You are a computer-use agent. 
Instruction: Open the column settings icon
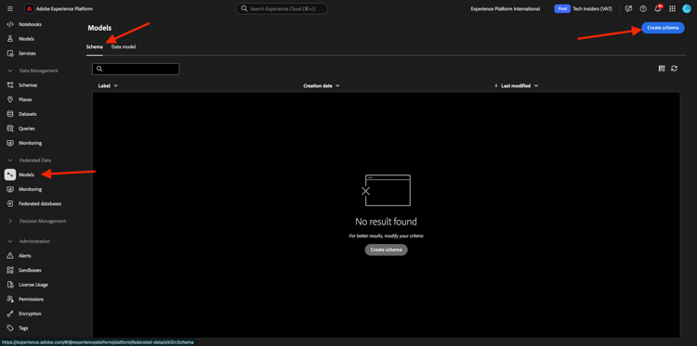662,69
